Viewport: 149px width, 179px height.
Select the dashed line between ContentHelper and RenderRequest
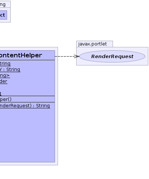tap(64, 56)
